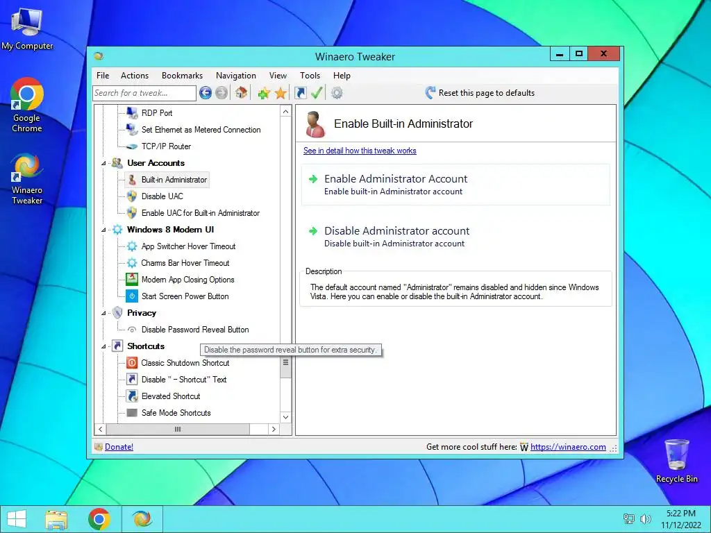The height and width of the screenshot is (533, 711).
Task: Open the Bookmarks menu
Action: tap(183, 76)
